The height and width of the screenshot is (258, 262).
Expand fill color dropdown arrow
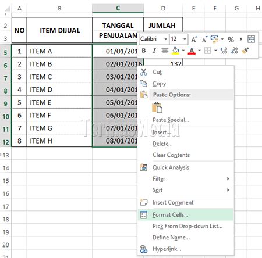183,51
